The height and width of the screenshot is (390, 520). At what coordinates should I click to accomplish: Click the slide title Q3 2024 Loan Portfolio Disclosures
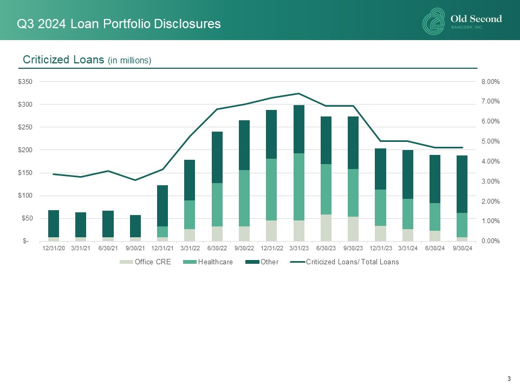[119, 24]
